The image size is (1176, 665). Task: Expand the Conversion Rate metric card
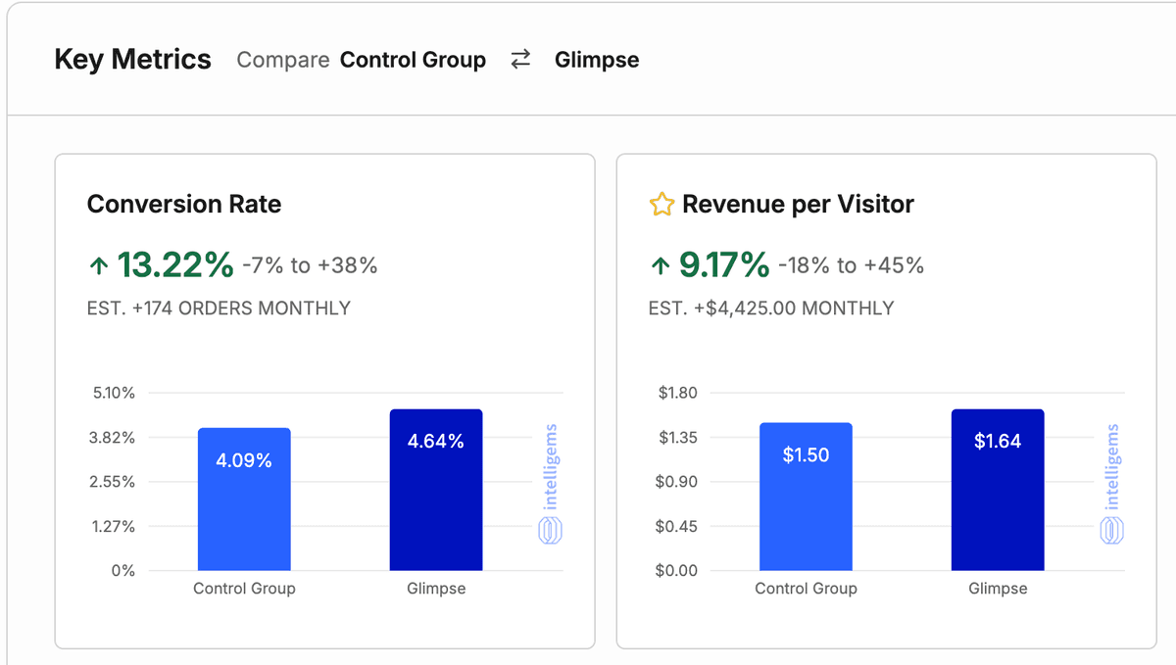pos(184,205)
